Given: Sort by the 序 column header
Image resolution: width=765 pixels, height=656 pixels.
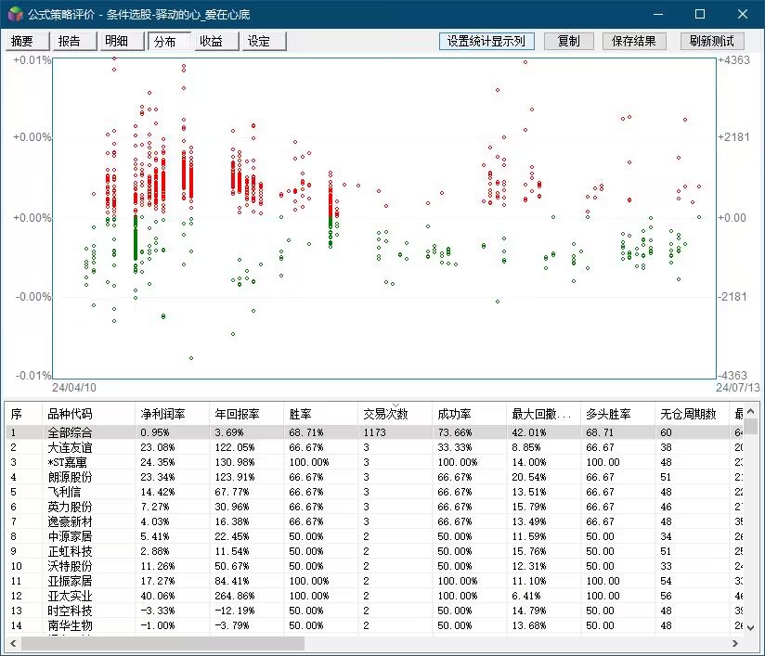Looking at the screenshot, I should click(23, 414).
